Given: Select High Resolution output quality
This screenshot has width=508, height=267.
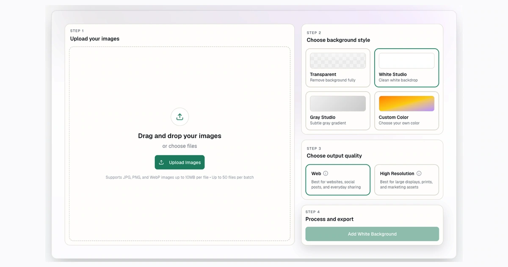Looking at the screenshot, I should point(406,180).
